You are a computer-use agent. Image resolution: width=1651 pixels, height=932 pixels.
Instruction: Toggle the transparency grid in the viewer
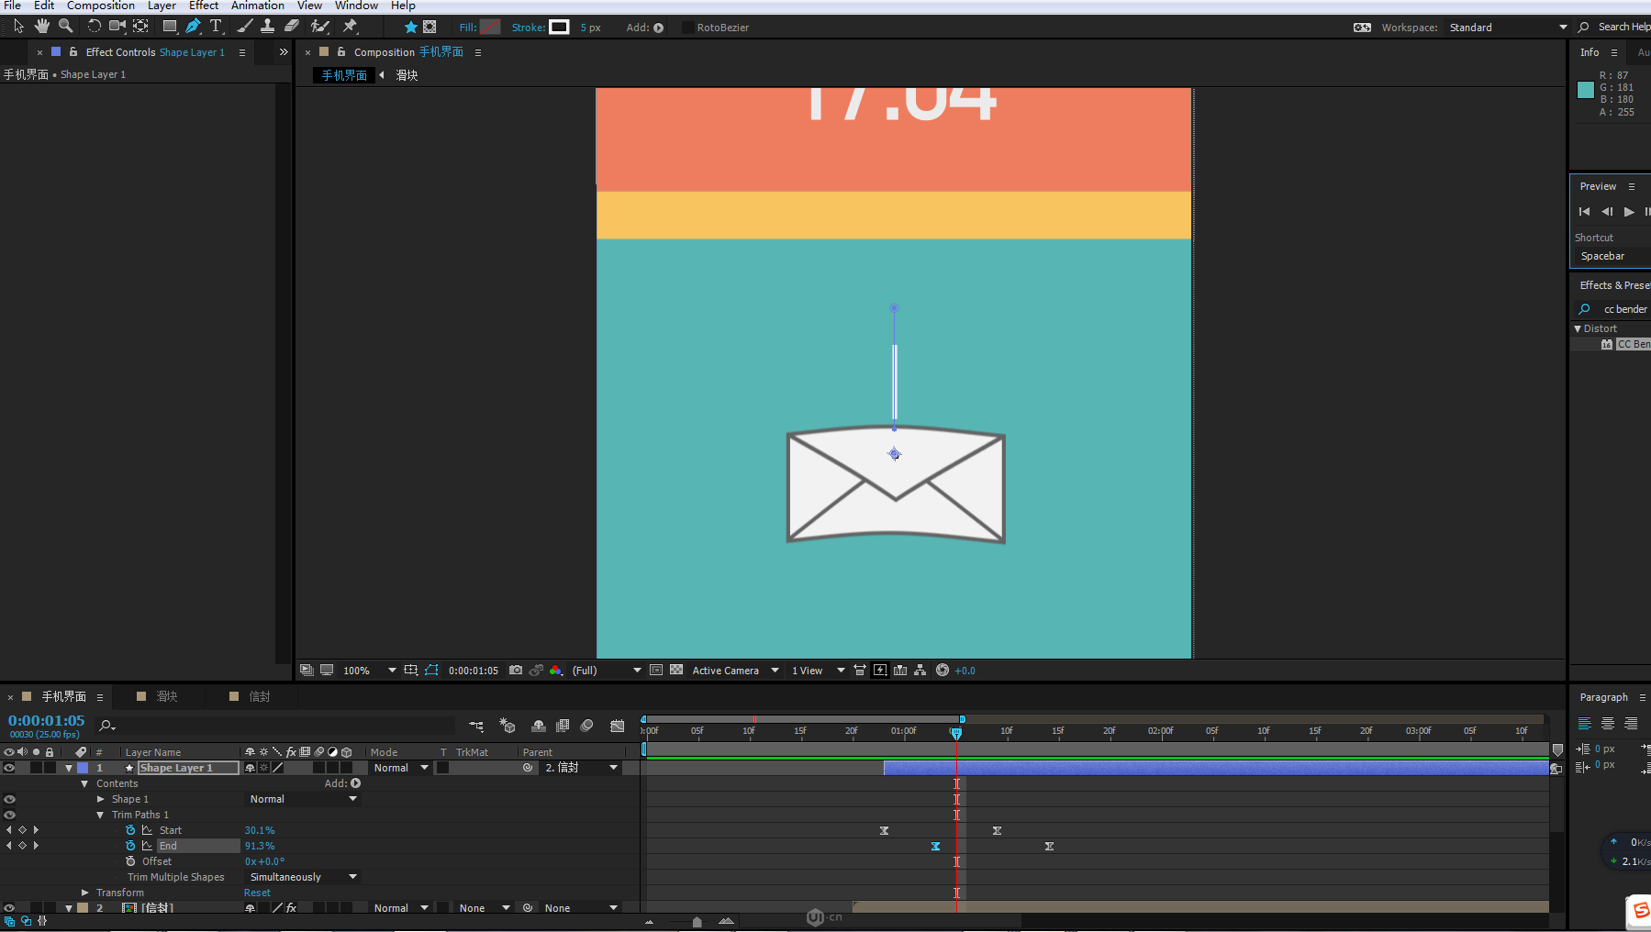point(676,671)
